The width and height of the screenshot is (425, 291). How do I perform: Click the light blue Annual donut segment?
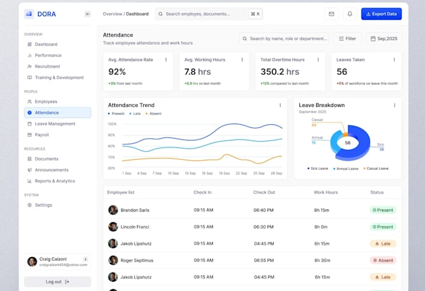(335, 142)
